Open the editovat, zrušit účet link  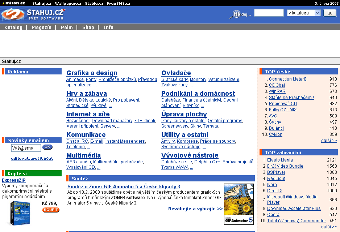[x=32, y=159]
